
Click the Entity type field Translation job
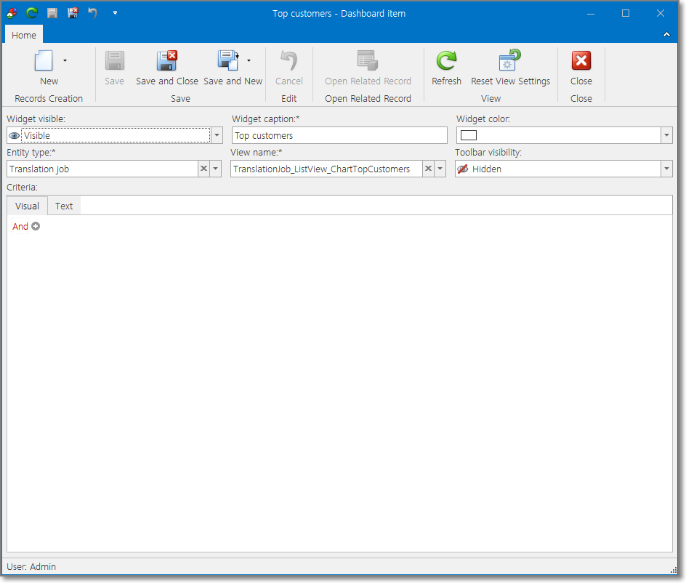pos(102,169)
